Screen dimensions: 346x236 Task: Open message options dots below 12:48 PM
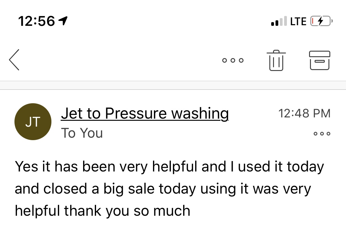pyautogui.click(x=322, y=134)
